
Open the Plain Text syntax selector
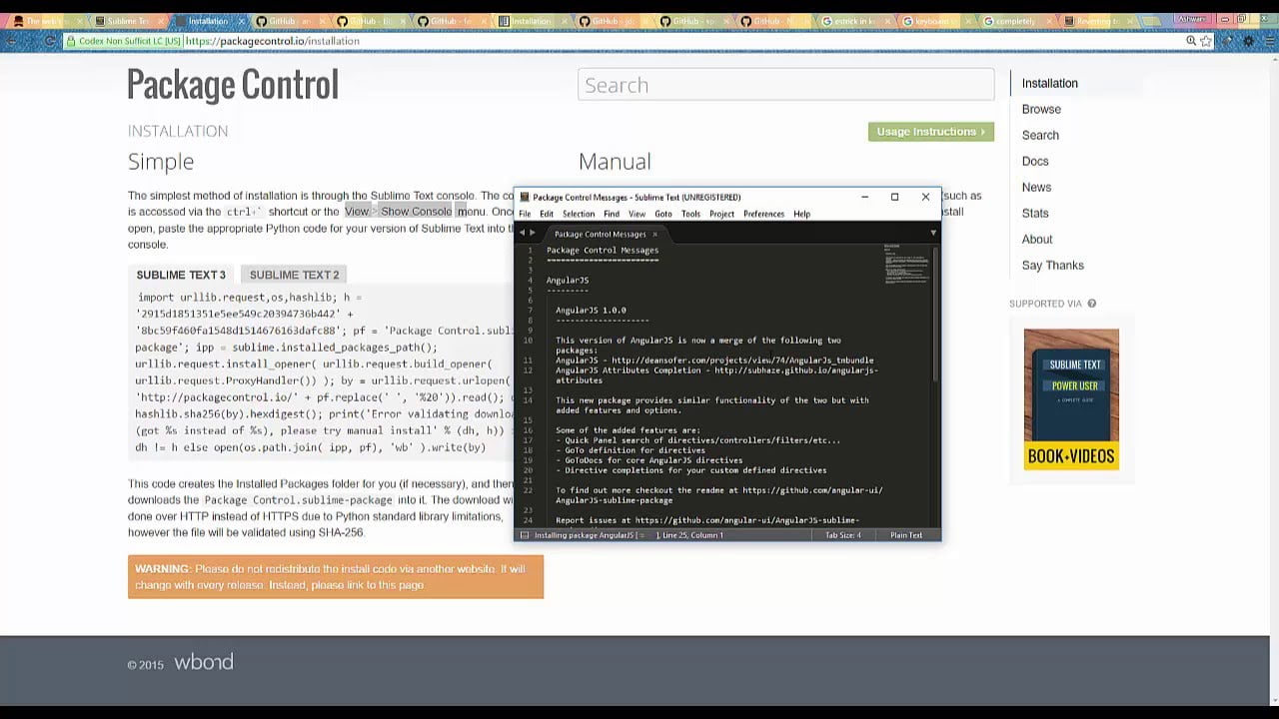point(906,535)
